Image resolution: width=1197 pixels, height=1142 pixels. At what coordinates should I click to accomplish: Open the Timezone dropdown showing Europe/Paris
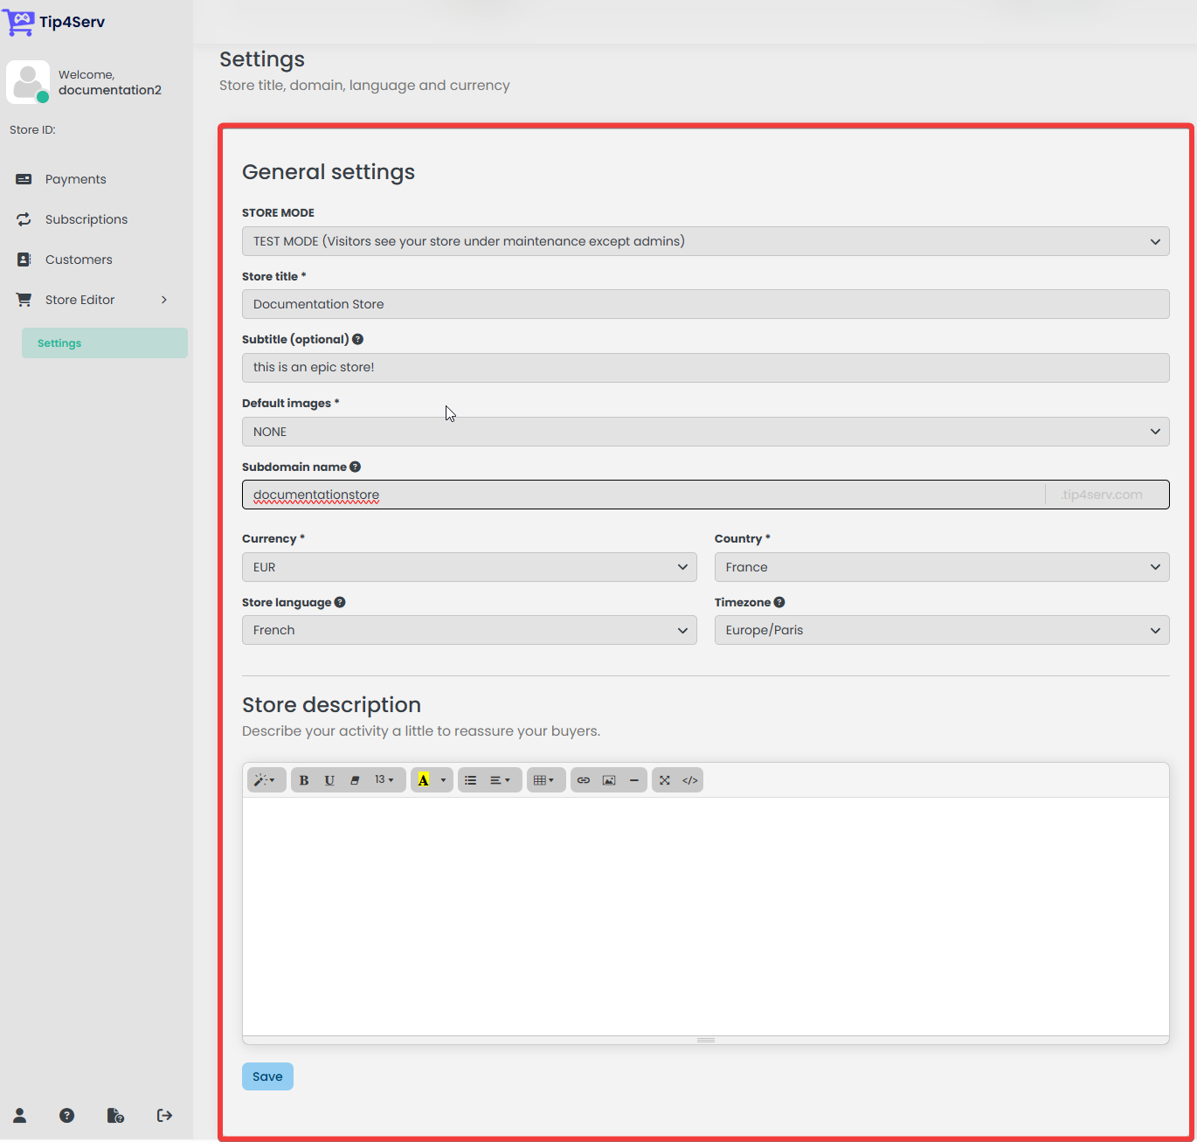(942, 630)
